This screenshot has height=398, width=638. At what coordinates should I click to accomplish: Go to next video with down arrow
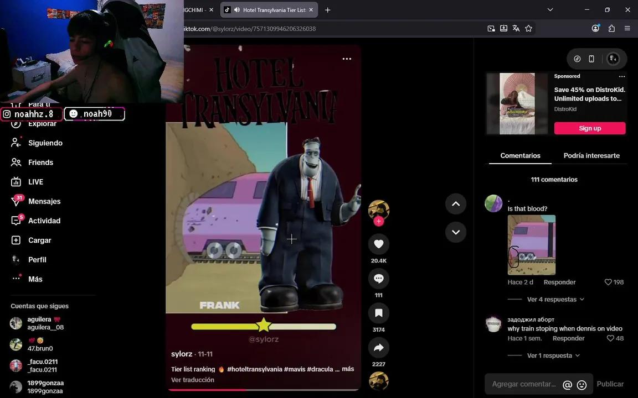coord(456,232)
